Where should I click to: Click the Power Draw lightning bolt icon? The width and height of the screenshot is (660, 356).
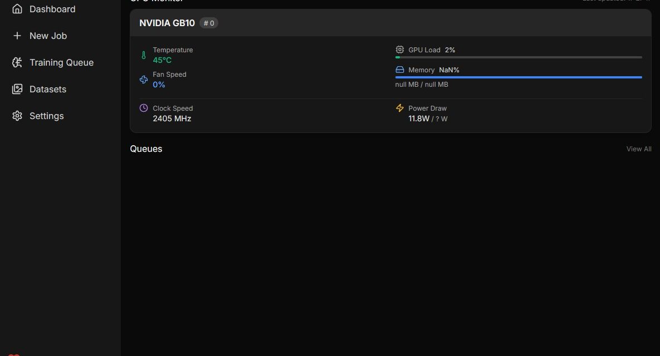[x=400, y=108]
